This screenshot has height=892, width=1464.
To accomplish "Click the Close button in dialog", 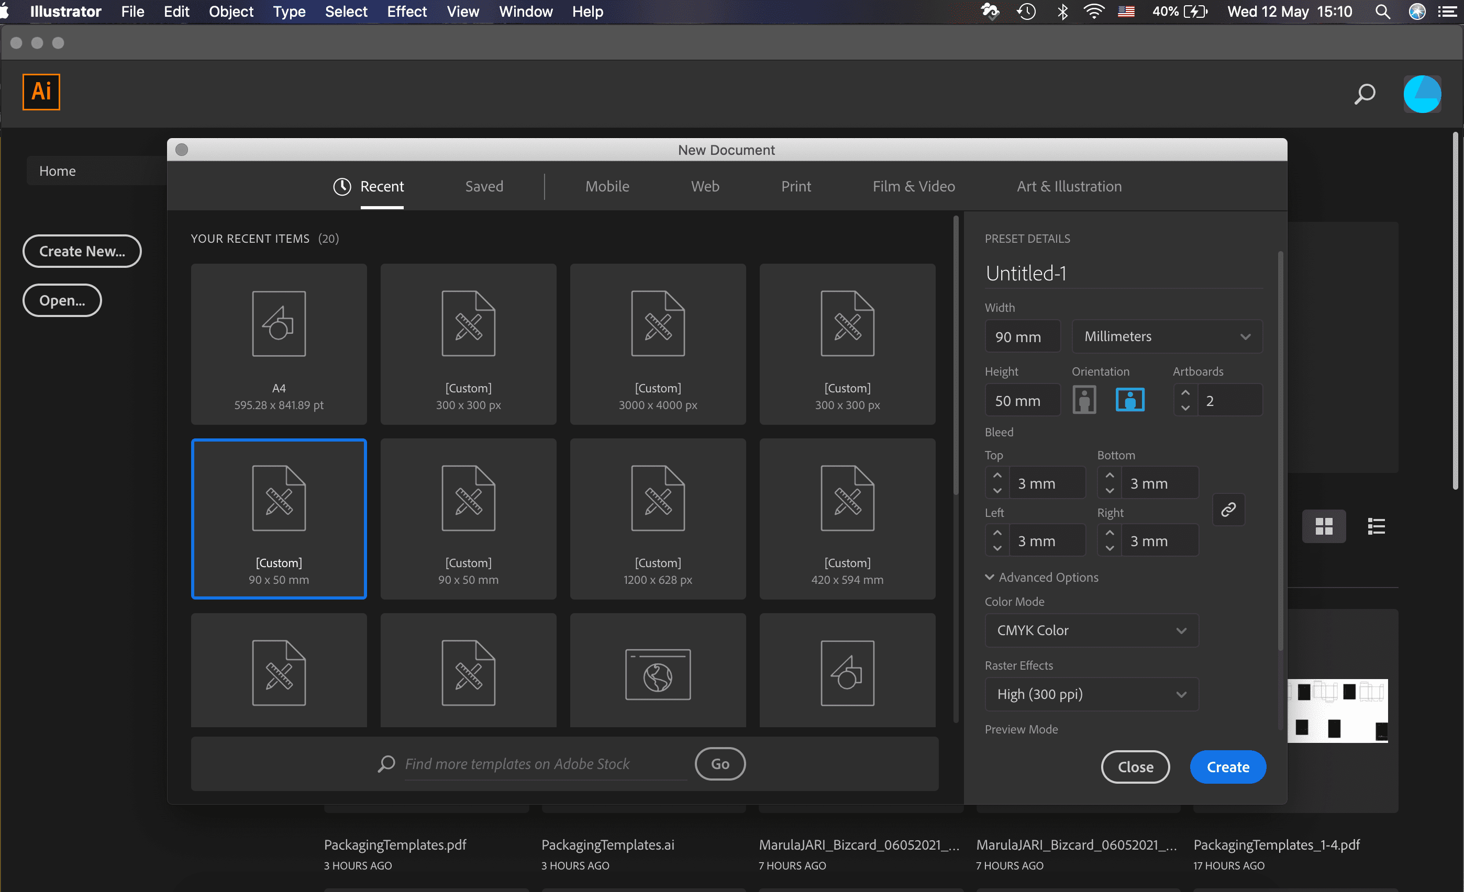I will [x=1135, y=767].
